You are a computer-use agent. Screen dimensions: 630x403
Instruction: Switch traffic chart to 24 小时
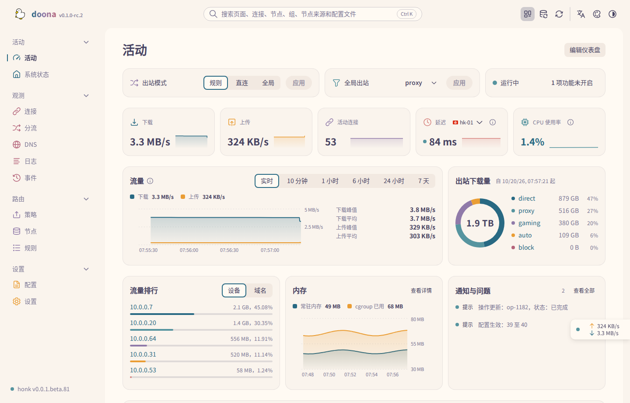(394, 181)
